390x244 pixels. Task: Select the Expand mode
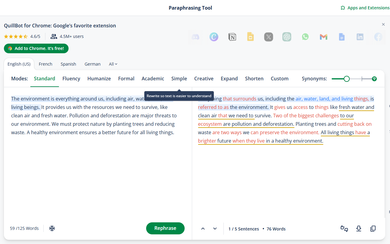(x=229, y=79)
